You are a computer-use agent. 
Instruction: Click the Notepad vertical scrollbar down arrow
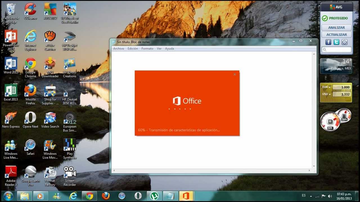pos(314,166)
